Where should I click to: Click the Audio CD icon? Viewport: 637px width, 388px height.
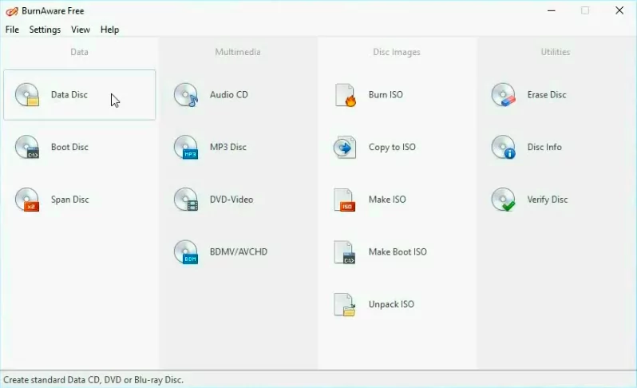186,95
